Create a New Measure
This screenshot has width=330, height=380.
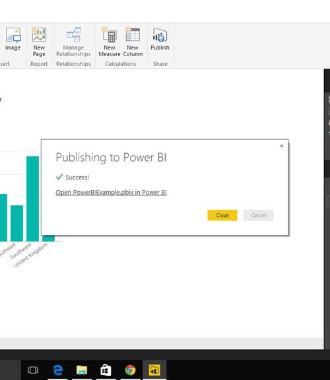[110, 42]
